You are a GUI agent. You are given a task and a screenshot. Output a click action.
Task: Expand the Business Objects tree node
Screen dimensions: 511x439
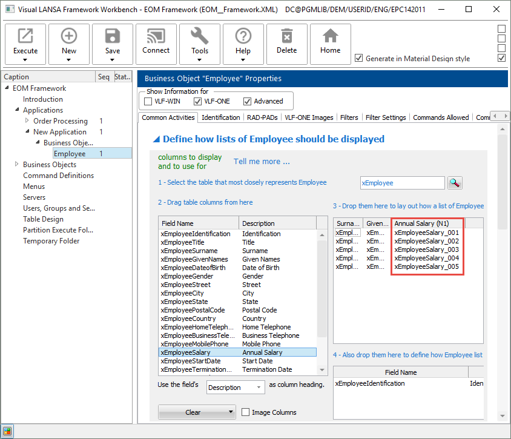[17, 165]
